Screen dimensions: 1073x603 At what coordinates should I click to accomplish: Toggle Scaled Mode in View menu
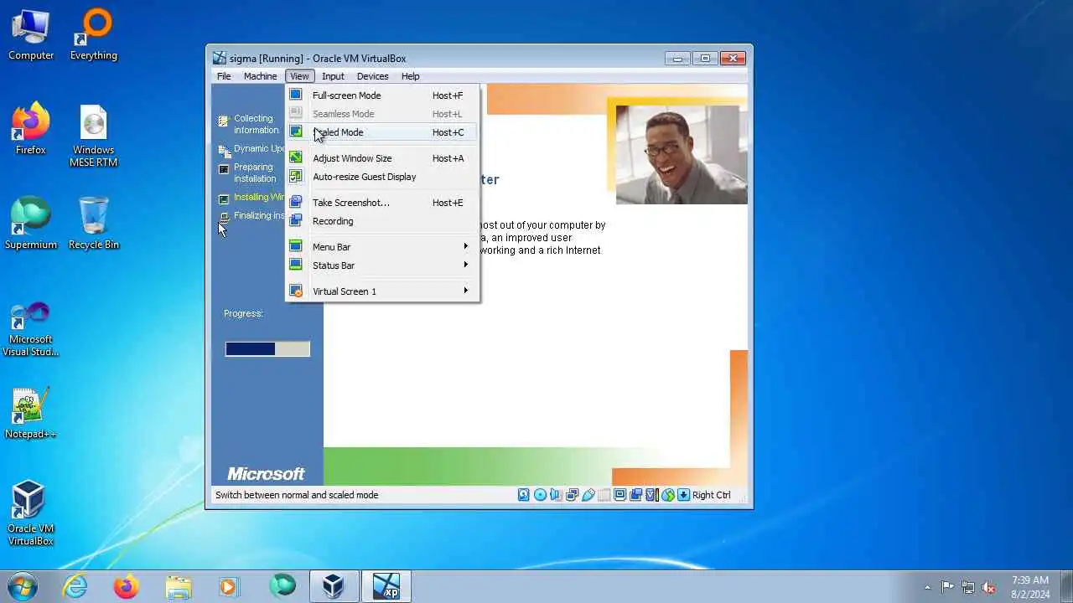pos(382,132)
